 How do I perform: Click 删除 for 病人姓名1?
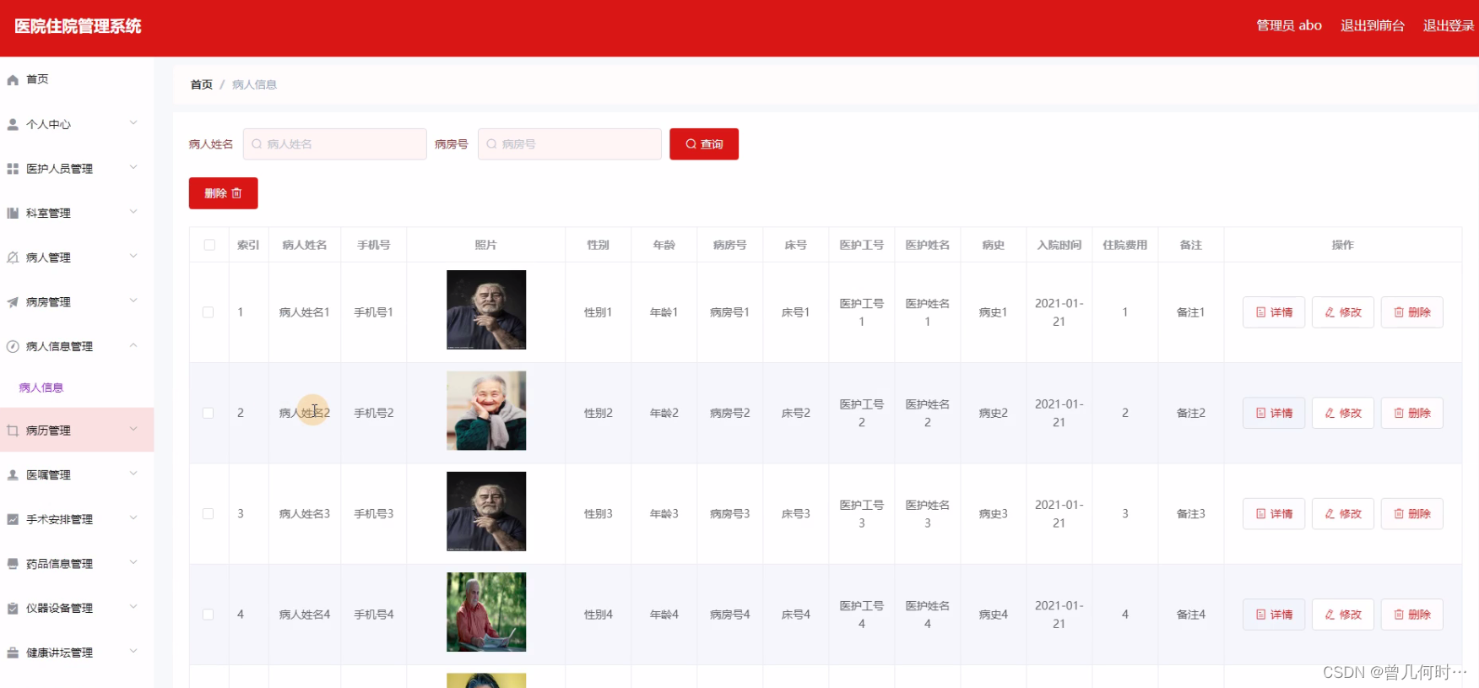(1412, 312)
